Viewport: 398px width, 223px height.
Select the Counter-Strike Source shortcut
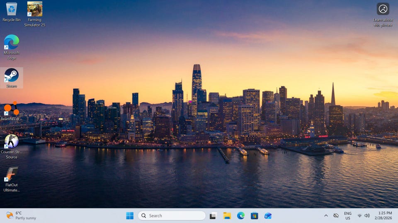11,142
